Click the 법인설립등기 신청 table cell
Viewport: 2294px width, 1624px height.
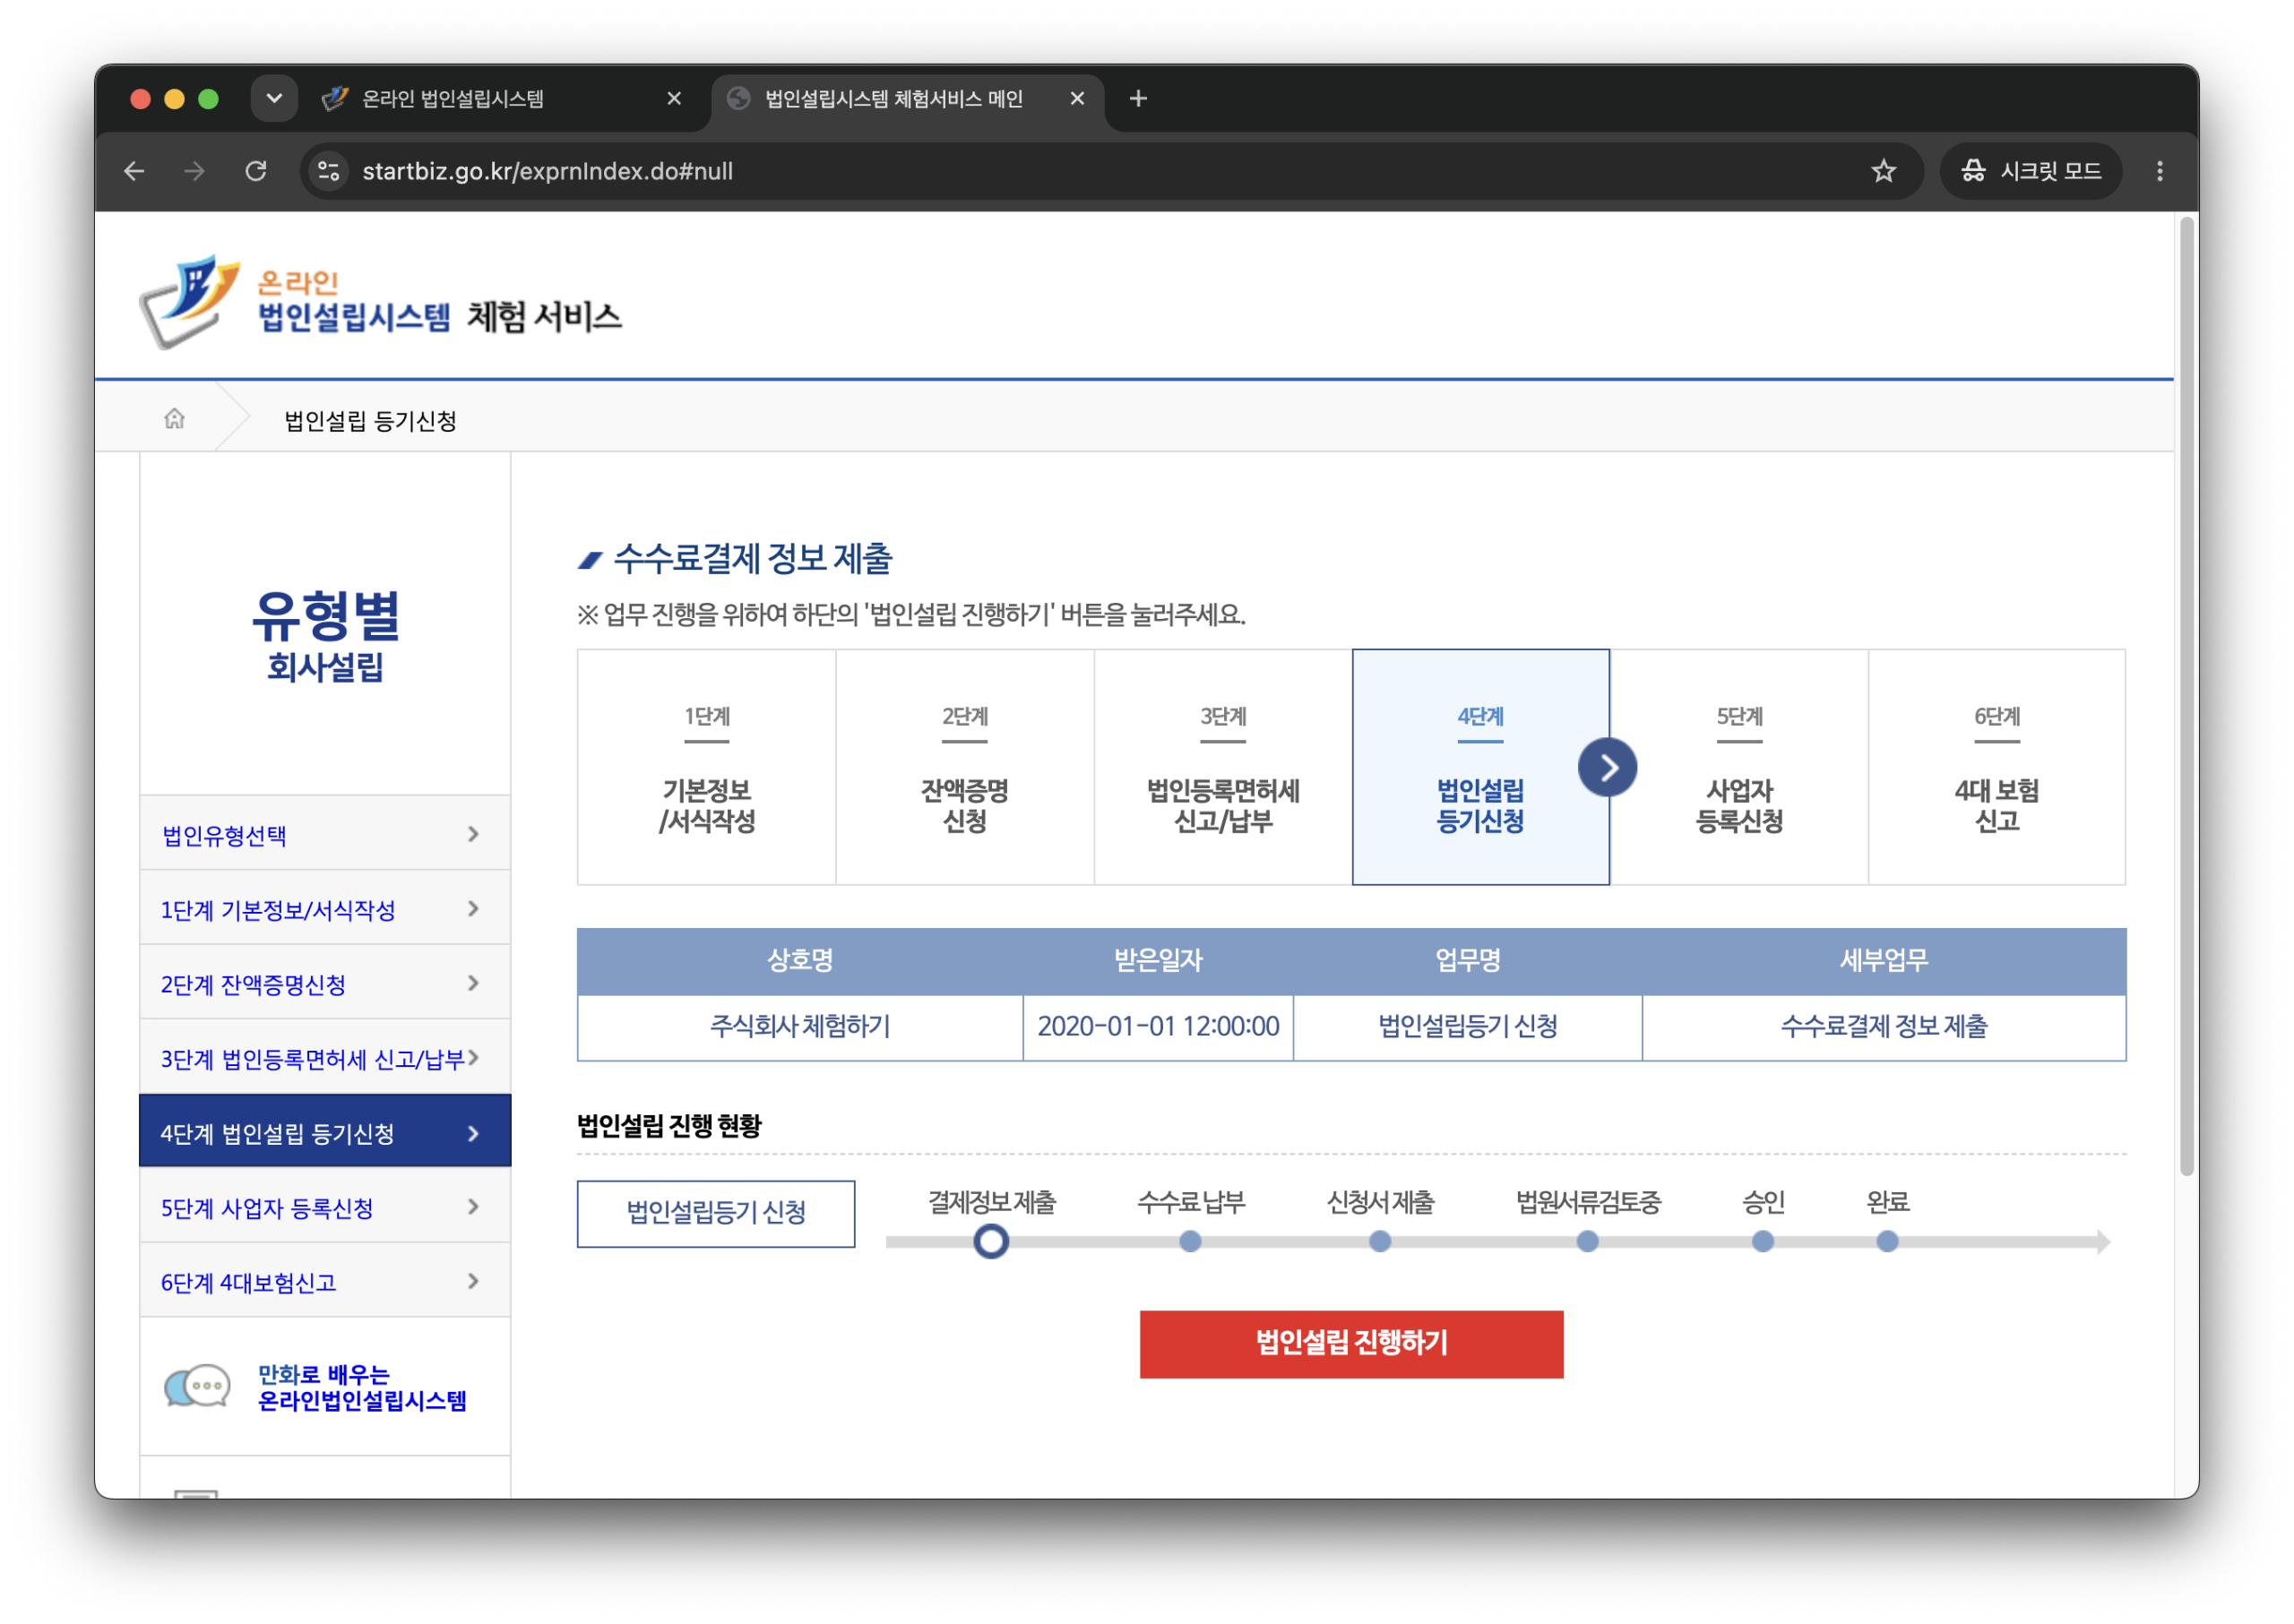[1468, 1027]
